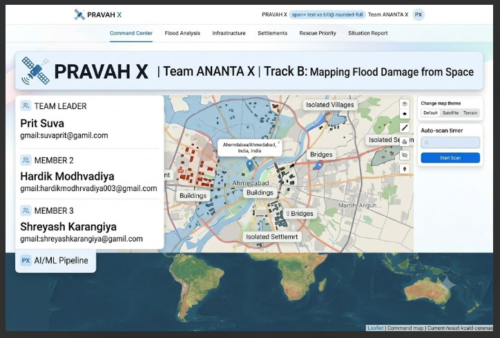The width and height of the screenshot is (500, 338).
Task: Click Shreyash Karangiya's name
Action: [x=68, y=227]
